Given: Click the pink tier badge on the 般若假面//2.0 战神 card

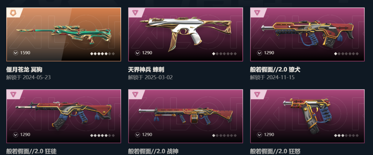Looking at the screenshot, I should [x=135, y=94].
